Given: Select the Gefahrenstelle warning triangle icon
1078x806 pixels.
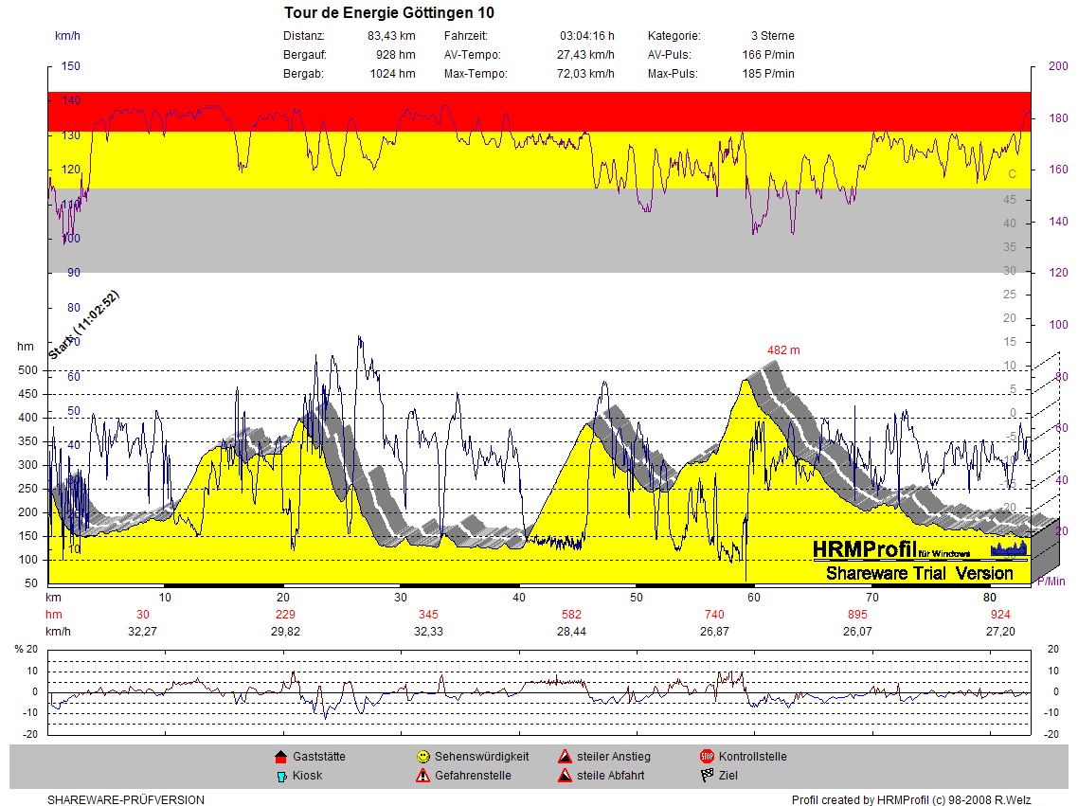Looking at the screenshot, I should 422,776.
